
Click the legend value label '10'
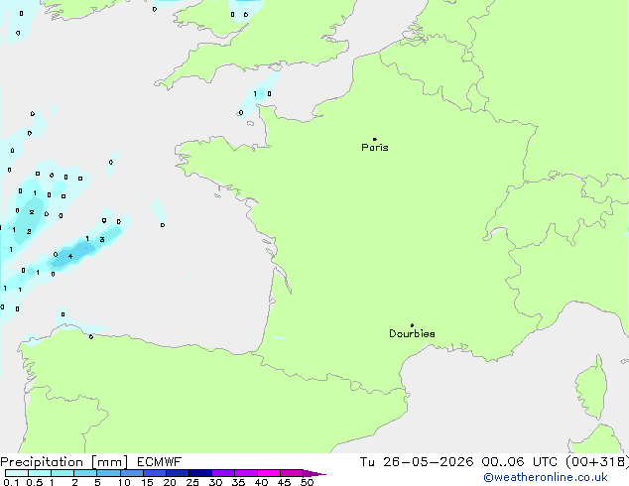124,482
